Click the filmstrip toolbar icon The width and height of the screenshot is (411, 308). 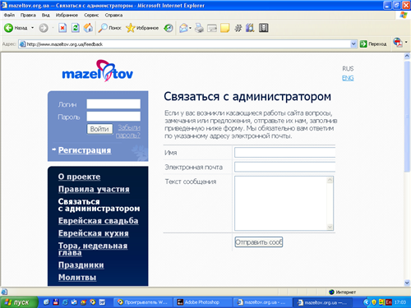(x=264, y=28)
